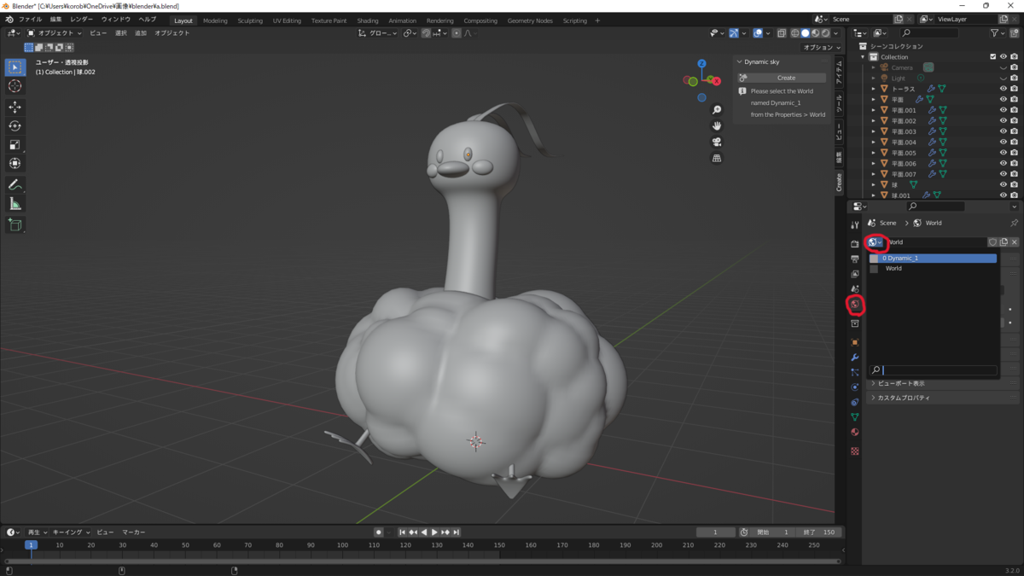Click the world search field in popup

click(933, 370)
